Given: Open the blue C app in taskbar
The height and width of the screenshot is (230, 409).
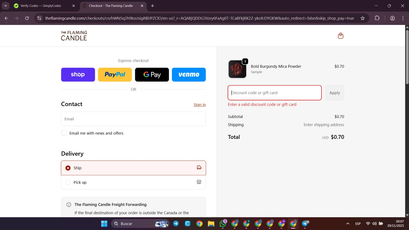Looking at the screenshot, I should [x=188, y=224].
